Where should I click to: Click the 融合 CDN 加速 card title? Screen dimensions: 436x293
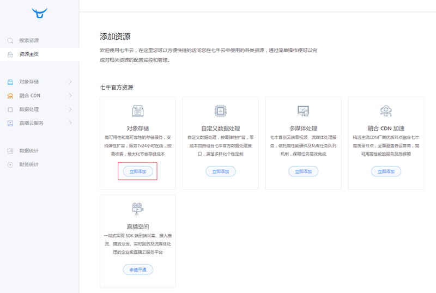click(386, 129)
